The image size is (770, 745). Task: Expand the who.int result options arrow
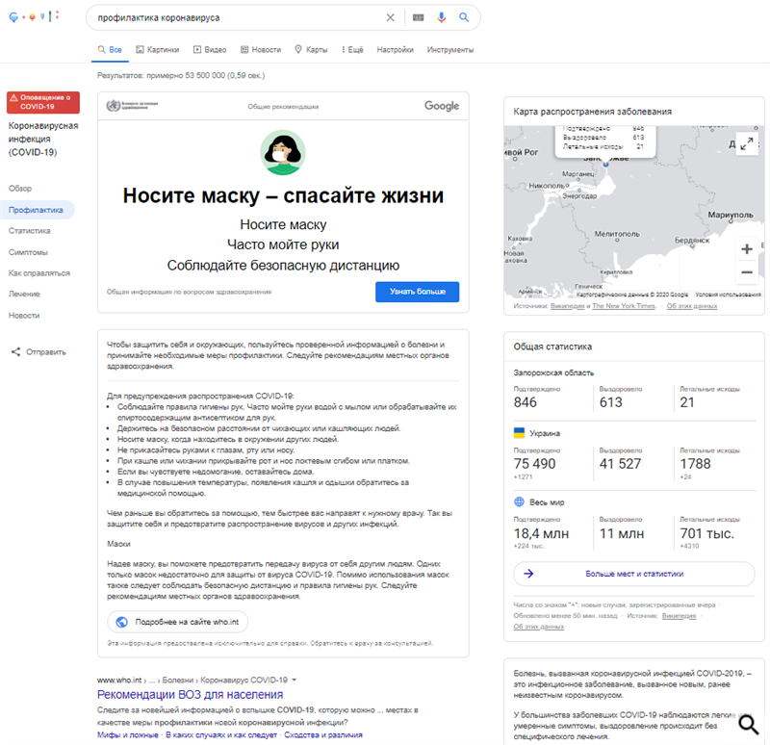[x=295, y=680]
